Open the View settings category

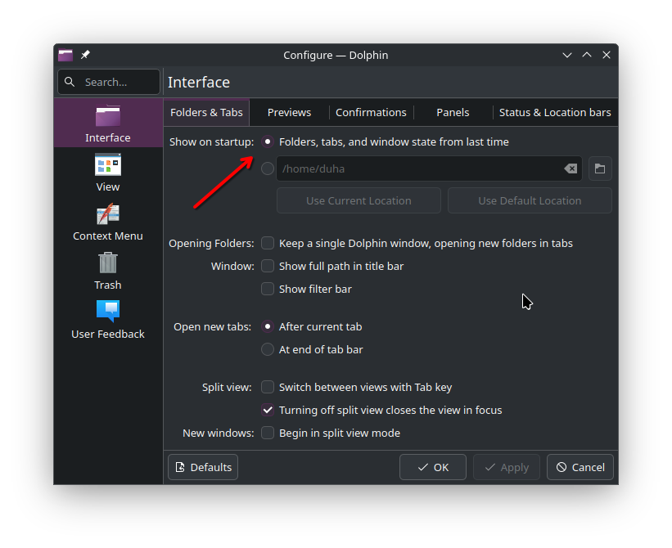[108, 172]
